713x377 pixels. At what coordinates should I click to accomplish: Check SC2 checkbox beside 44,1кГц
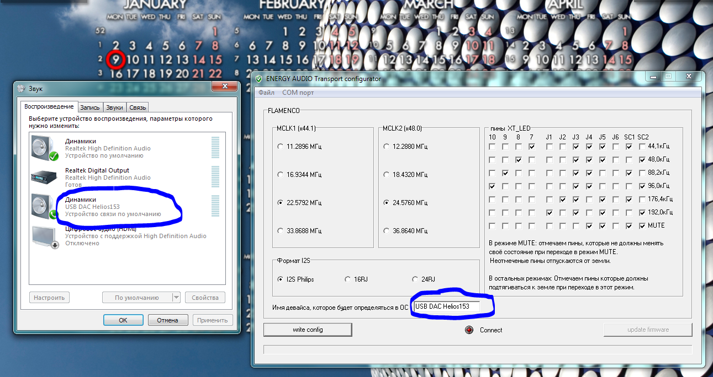coord(642,147)
